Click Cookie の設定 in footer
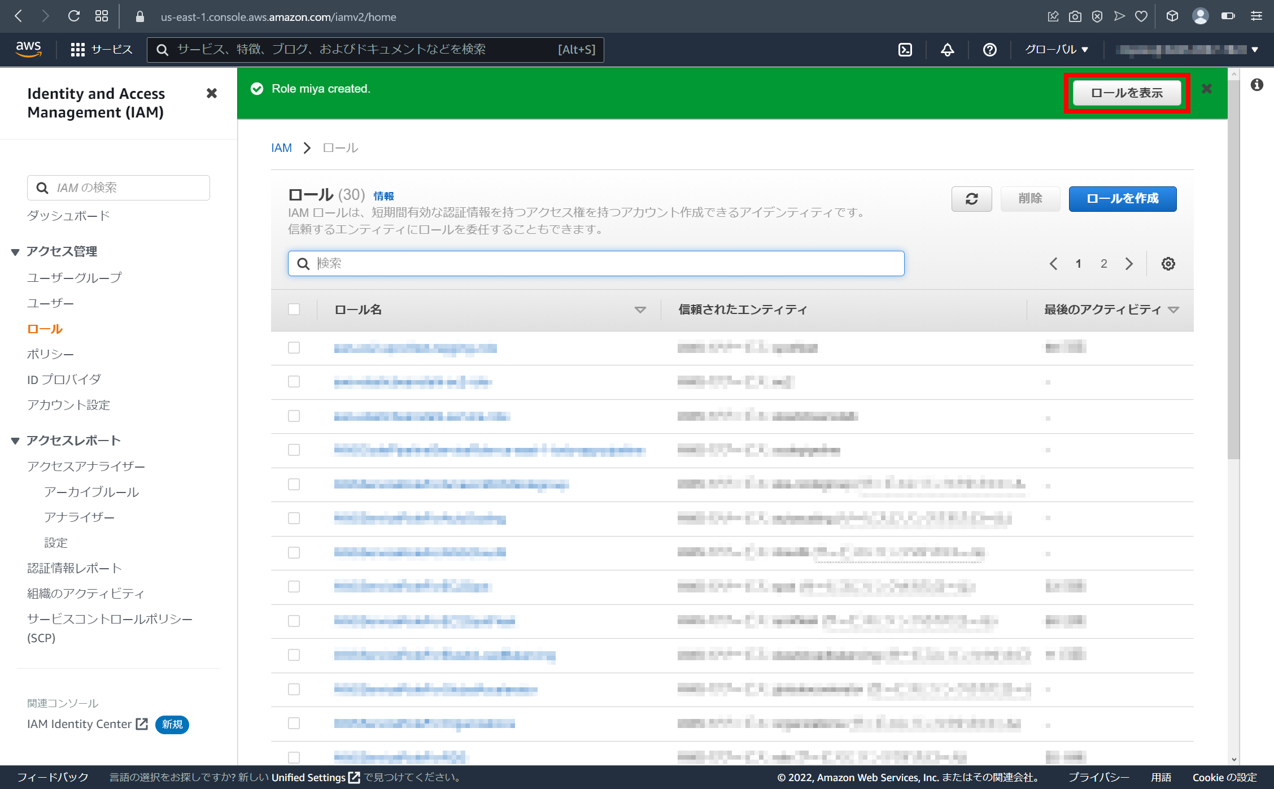The image size is (1274, 789). (x=1224, y=778)
